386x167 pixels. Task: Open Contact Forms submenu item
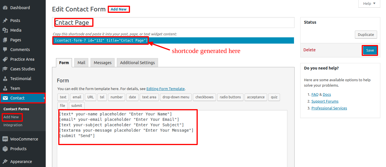point(16,109)
